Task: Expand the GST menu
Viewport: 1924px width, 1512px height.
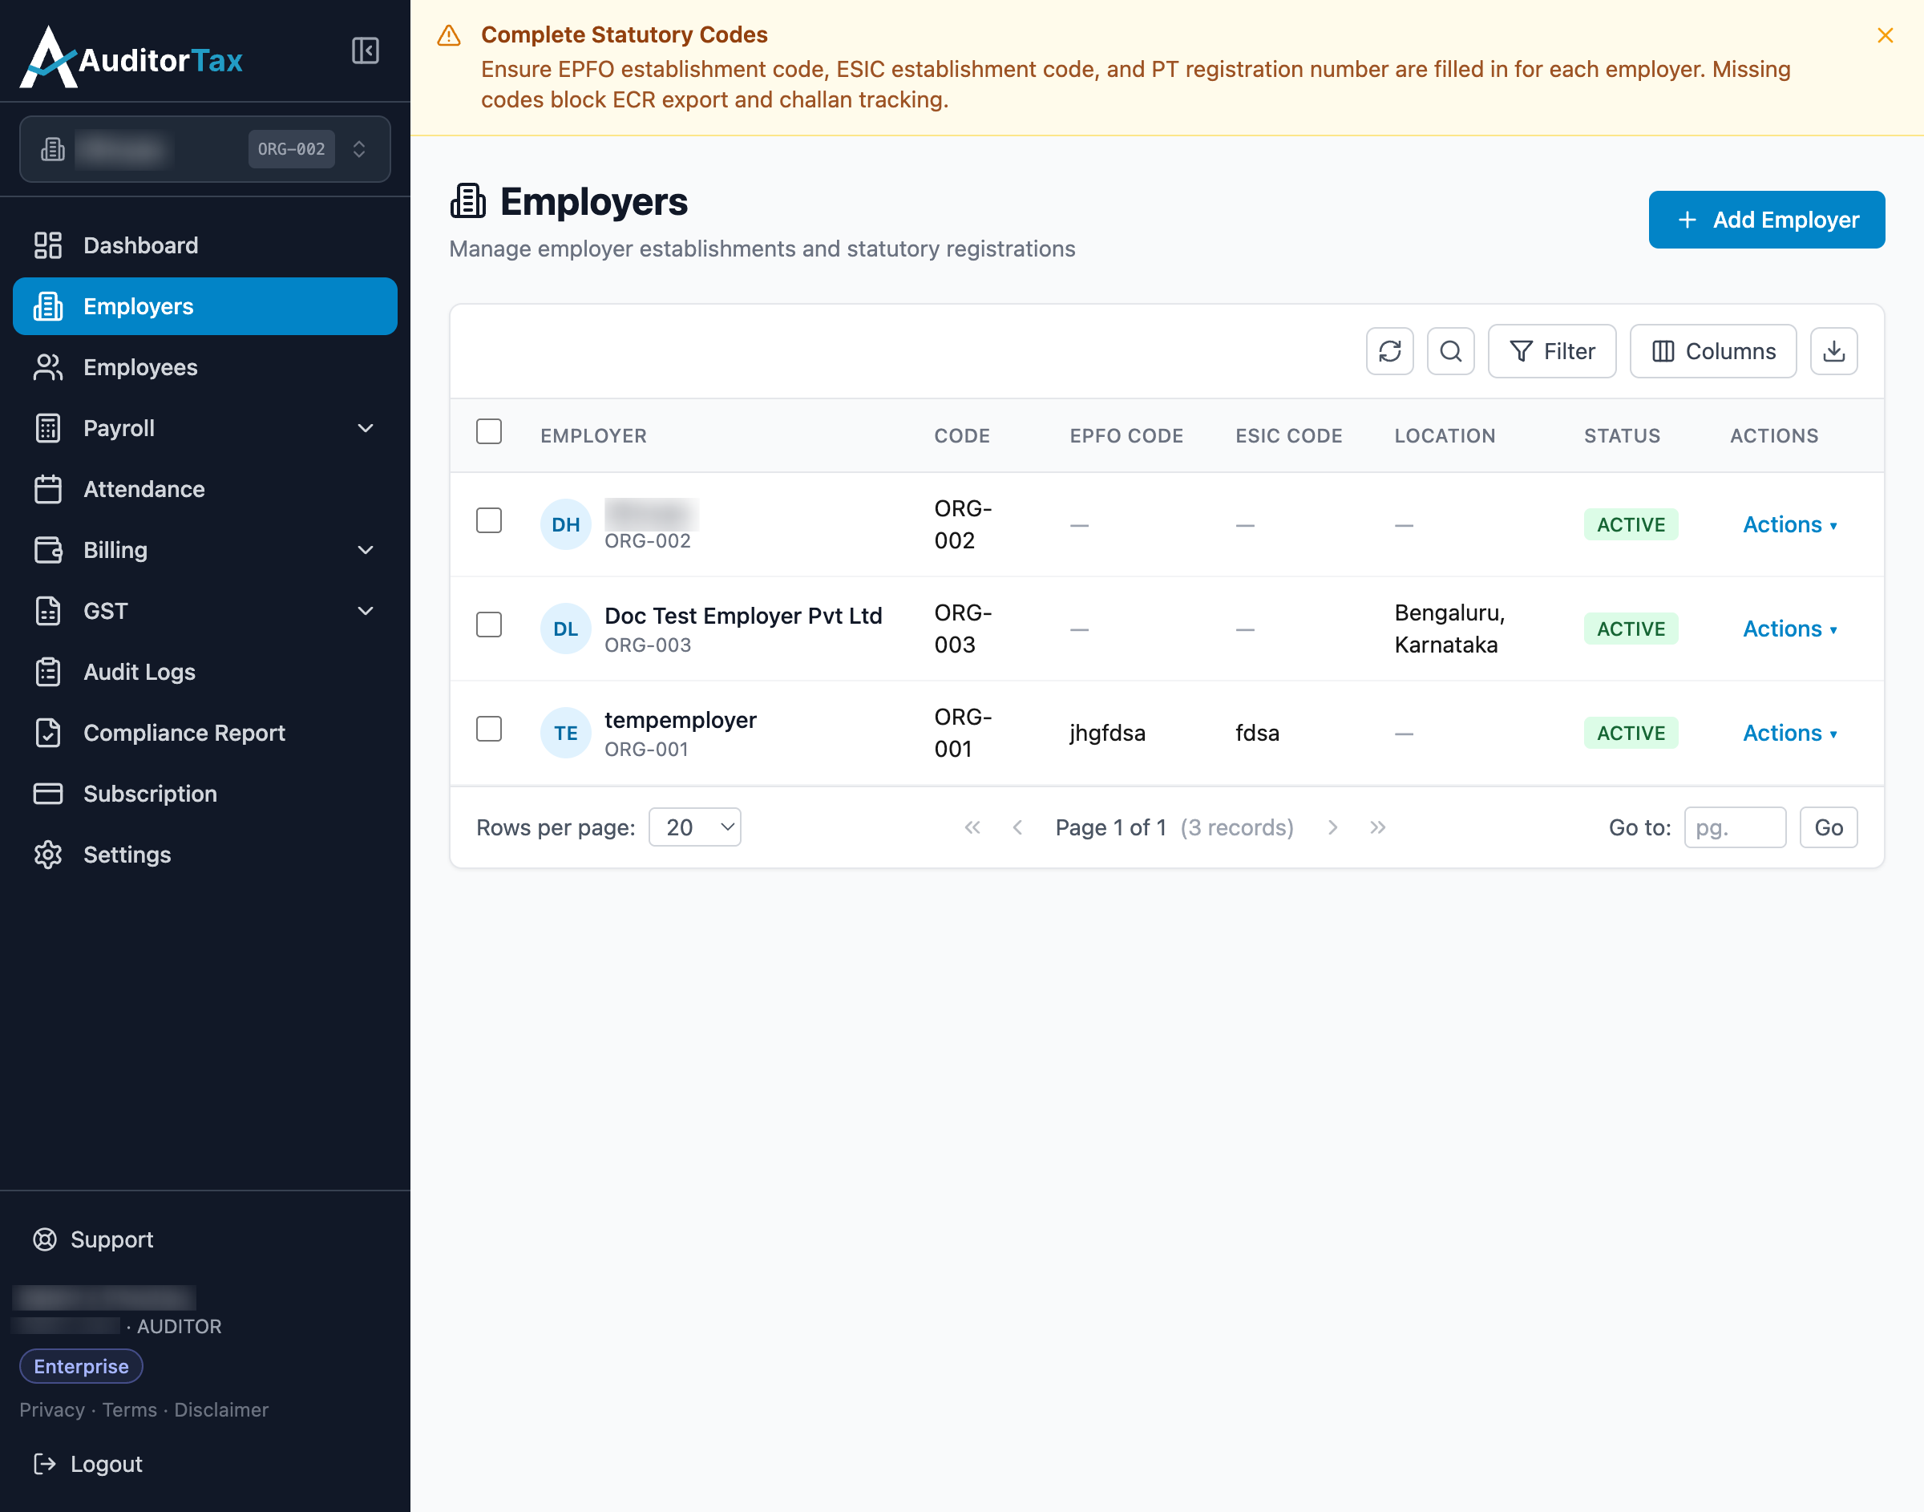Action: (205, 611)
